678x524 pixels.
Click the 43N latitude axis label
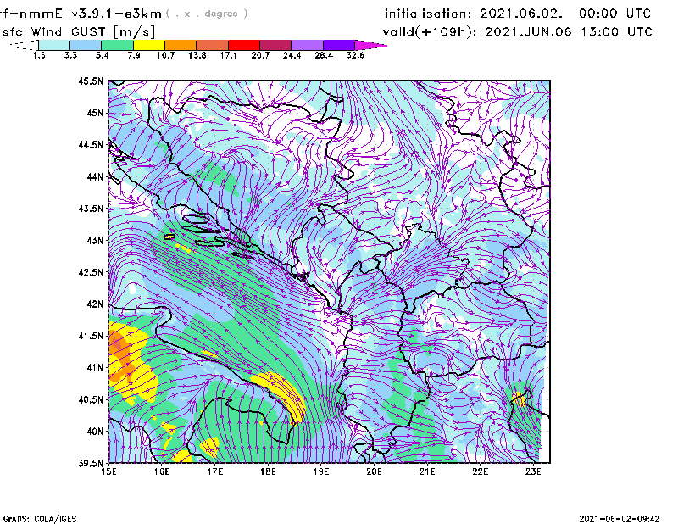point(95,240)
